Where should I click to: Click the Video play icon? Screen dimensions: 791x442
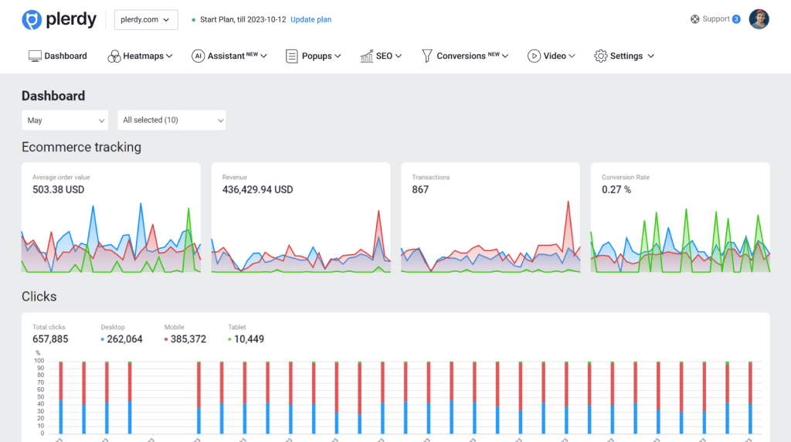point(534,56)
